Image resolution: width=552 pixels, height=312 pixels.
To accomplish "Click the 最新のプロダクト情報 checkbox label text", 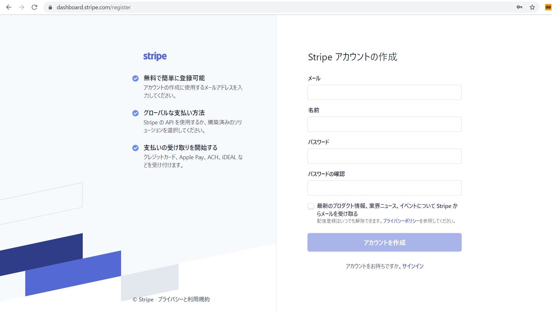I will click(387, 210).
